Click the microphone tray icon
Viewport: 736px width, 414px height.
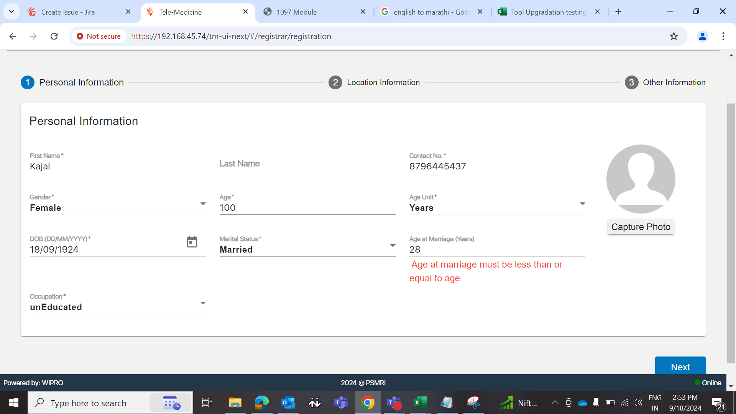[x=596, y=402]
